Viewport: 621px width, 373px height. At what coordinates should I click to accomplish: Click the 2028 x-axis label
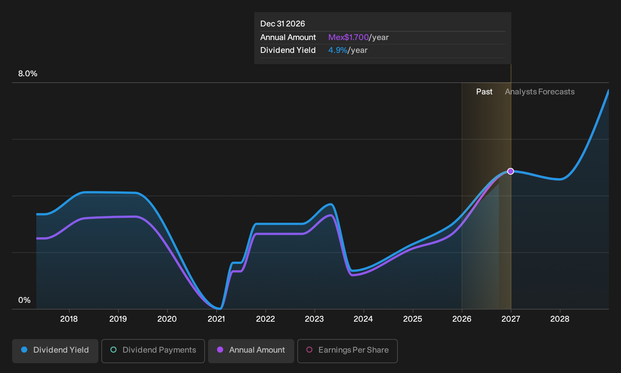(x=560, y=319)
